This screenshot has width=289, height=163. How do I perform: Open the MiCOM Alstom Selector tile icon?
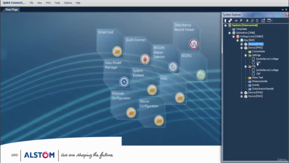173,67
